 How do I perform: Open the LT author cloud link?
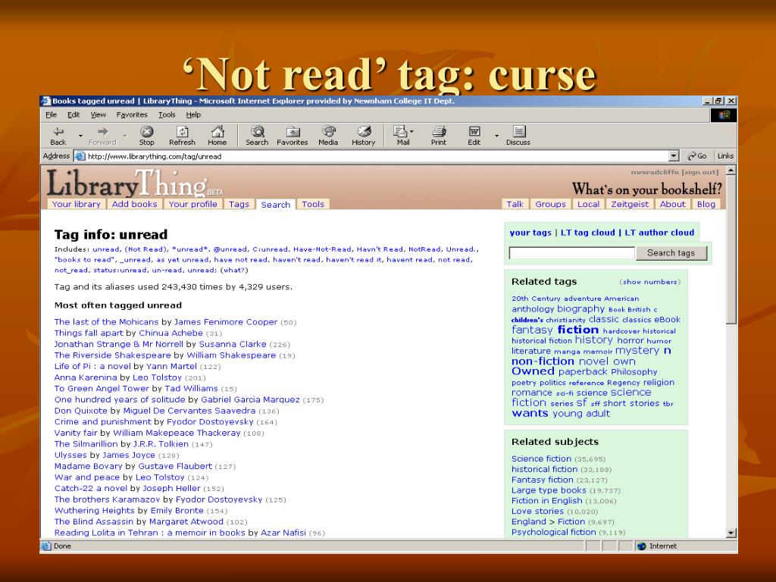tap(659, 233)
